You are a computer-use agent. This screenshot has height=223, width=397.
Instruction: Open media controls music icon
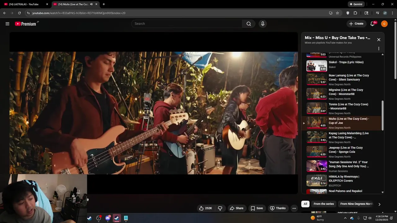(x=377, y=13)
